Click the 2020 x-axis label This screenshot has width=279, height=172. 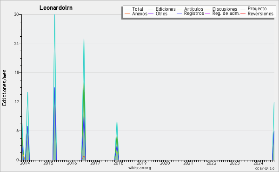(165, 163)
